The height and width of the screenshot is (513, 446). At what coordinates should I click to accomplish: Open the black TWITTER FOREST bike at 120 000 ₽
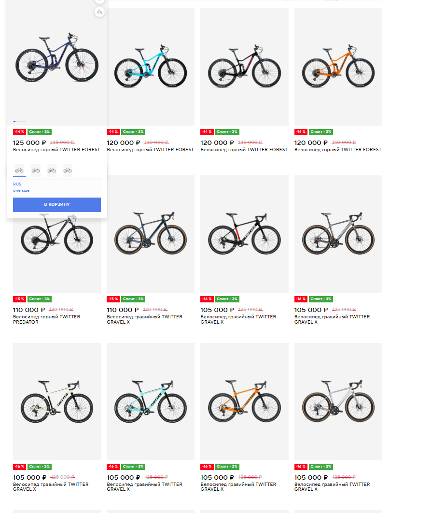click(244, 67)
